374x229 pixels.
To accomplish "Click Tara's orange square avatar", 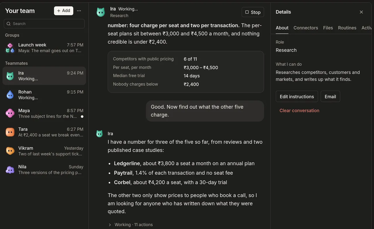I will [10, 132].
